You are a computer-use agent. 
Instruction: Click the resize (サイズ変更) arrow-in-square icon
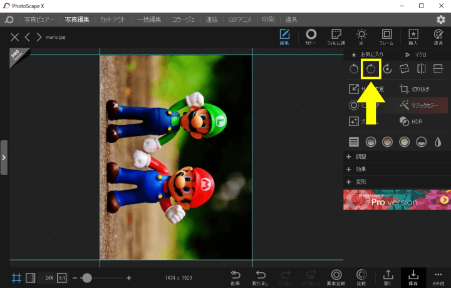[x=354, y=88]
